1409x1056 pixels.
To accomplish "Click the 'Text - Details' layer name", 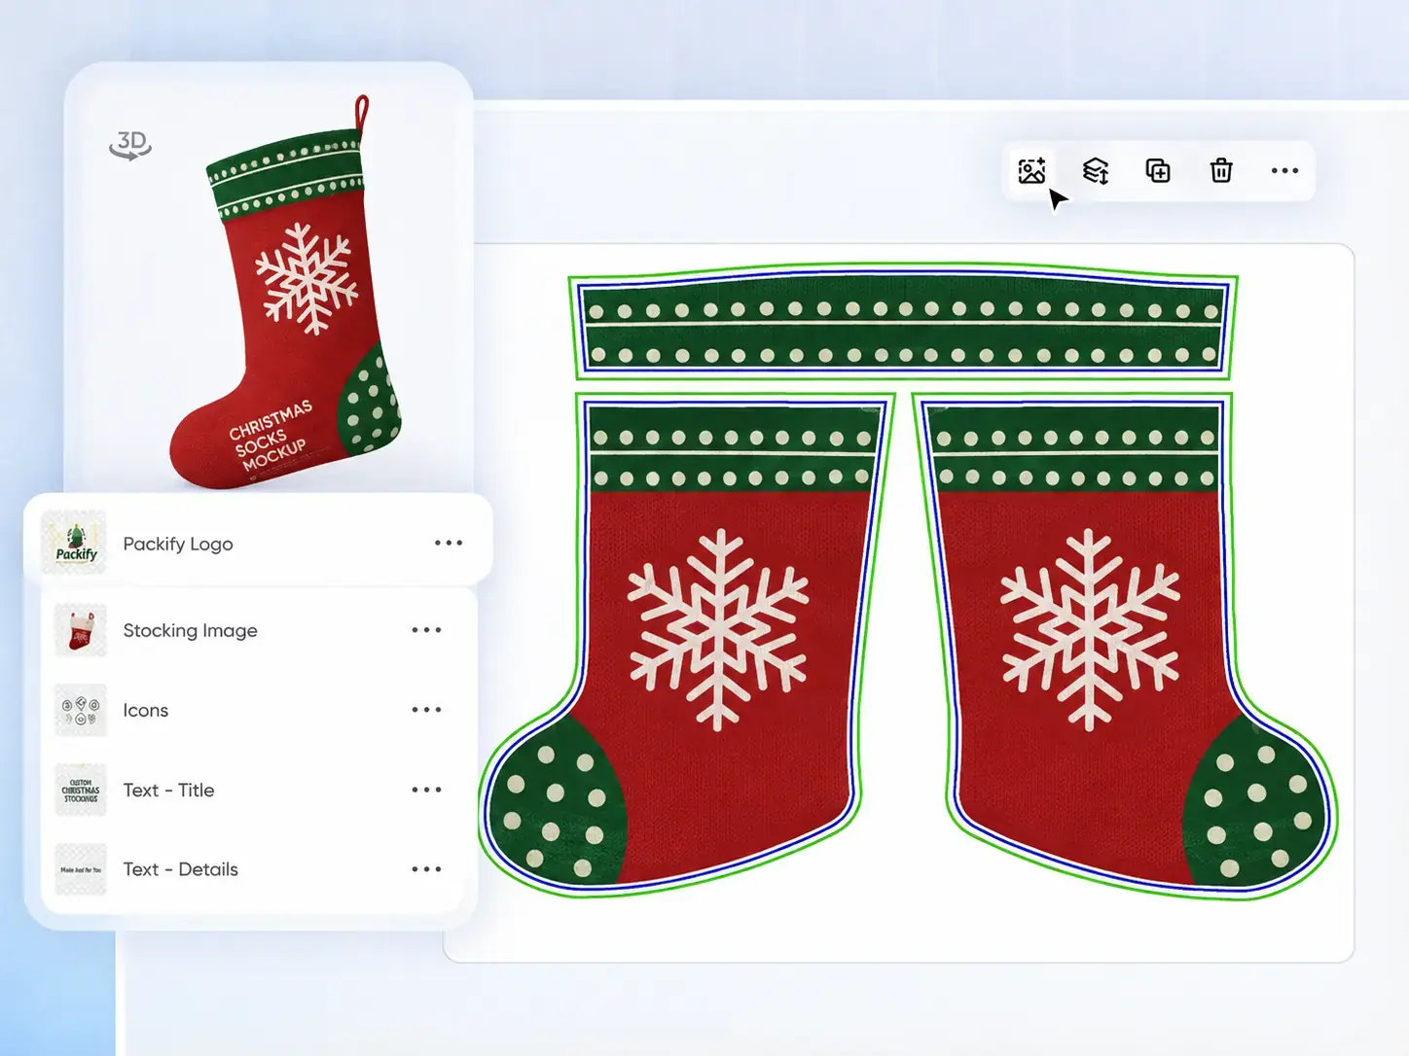I will coord(181,869).
